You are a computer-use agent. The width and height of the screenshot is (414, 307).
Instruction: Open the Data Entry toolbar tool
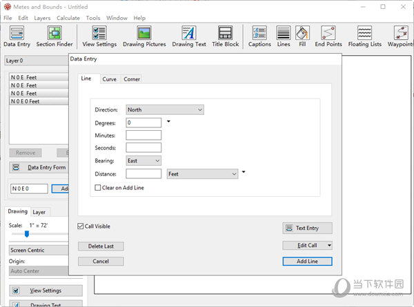pos(17,36)
